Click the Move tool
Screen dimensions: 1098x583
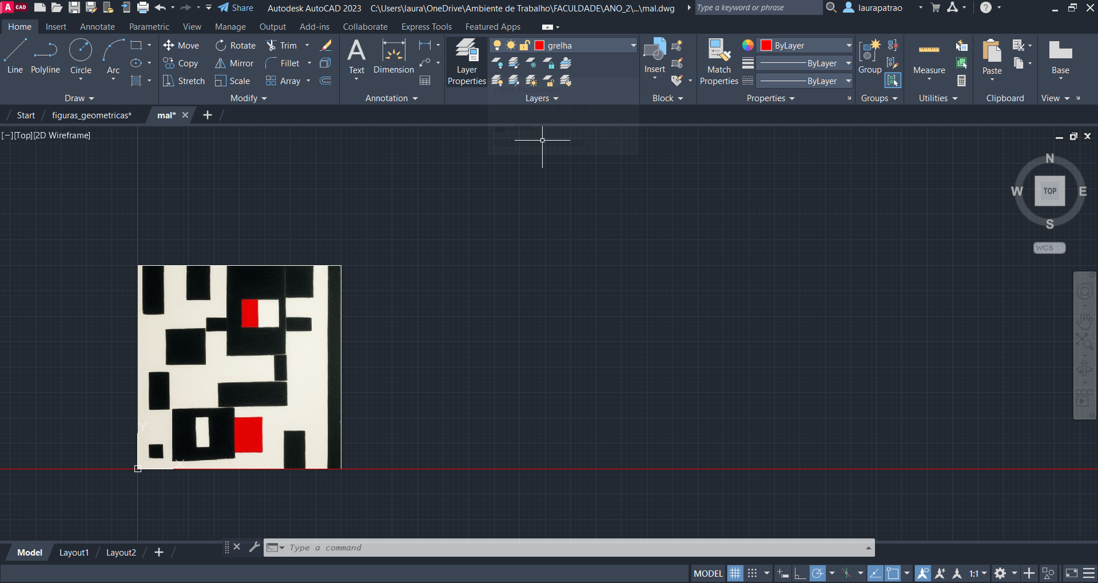(181, 46)
